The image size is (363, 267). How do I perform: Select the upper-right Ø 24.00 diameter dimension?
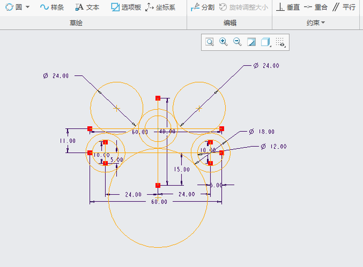[x=266, y=66]
